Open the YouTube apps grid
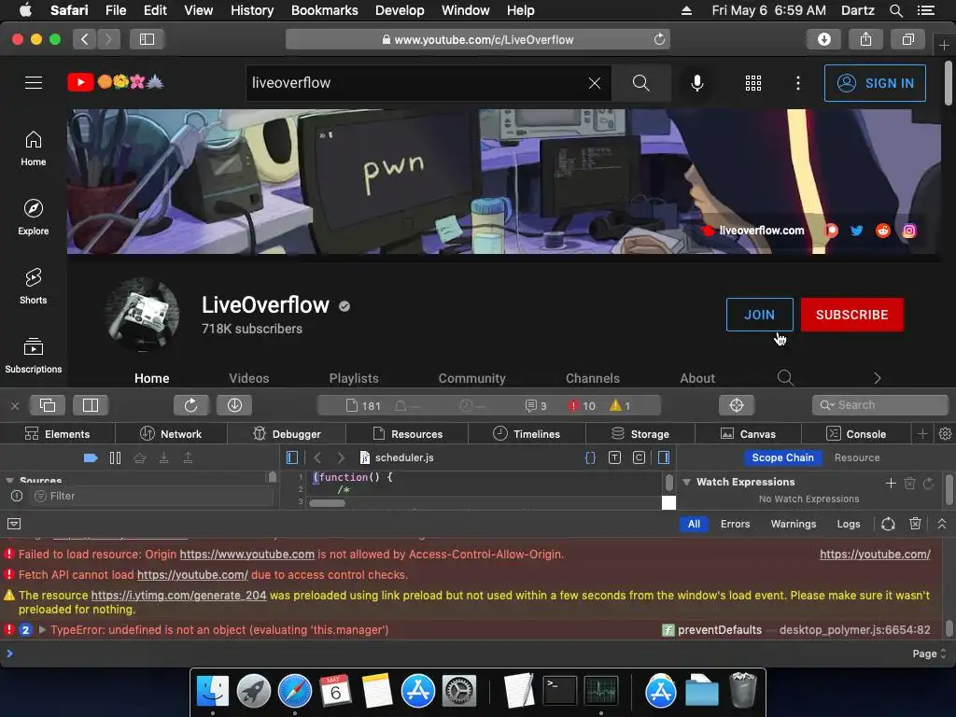The image size is (956, 717). [x=753, y=83]
